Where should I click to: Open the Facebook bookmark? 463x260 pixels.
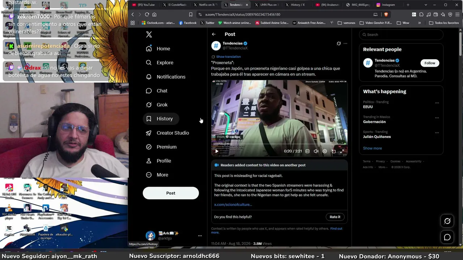(188, 23)
